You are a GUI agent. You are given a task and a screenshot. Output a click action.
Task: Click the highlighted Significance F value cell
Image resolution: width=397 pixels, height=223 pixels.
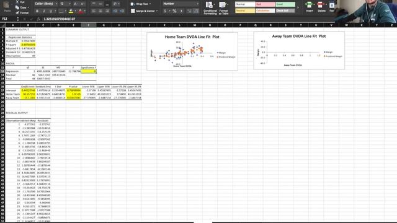[89, 71]
